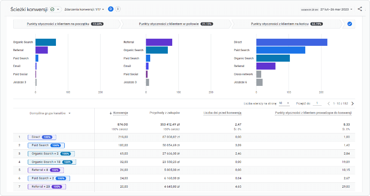Image resolution: width=370 pixels, height=196 pixels.
Task: Click the Direct 100% path chip
Action: coord(42,137)
